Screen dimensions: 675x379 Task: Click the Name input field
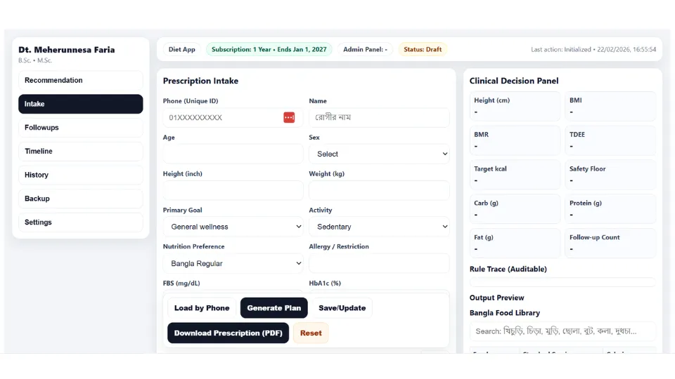click(379, 118)
